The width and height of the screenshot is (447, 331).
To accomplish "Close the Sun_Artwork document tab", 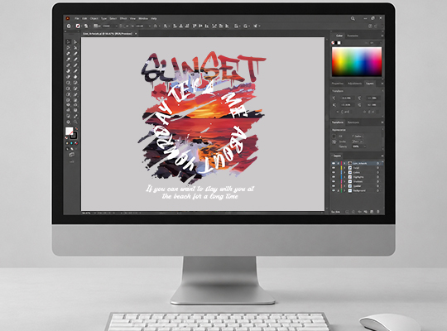I will [136, 34].
